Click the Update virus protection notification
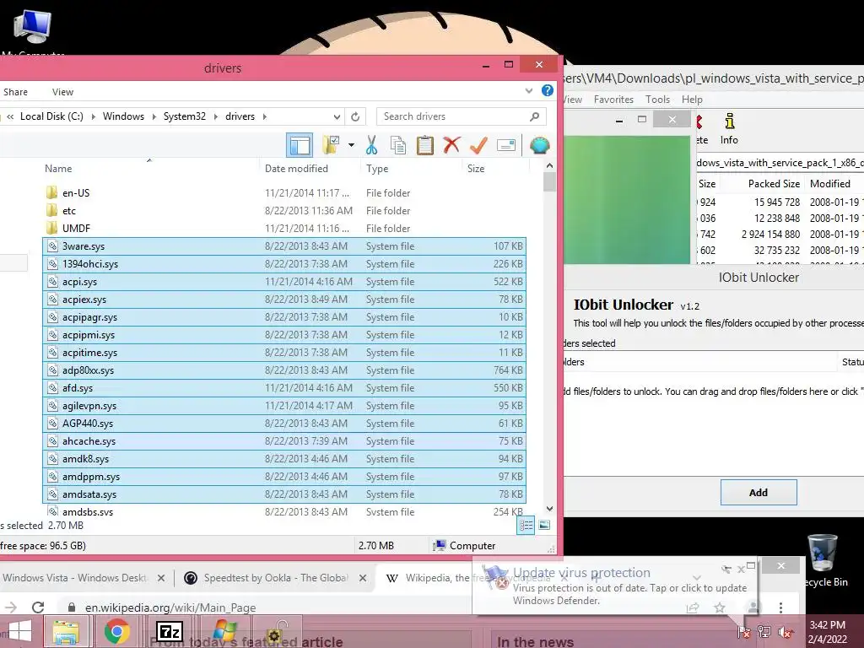This screenshot has height=648, width=864. point(615,586)
